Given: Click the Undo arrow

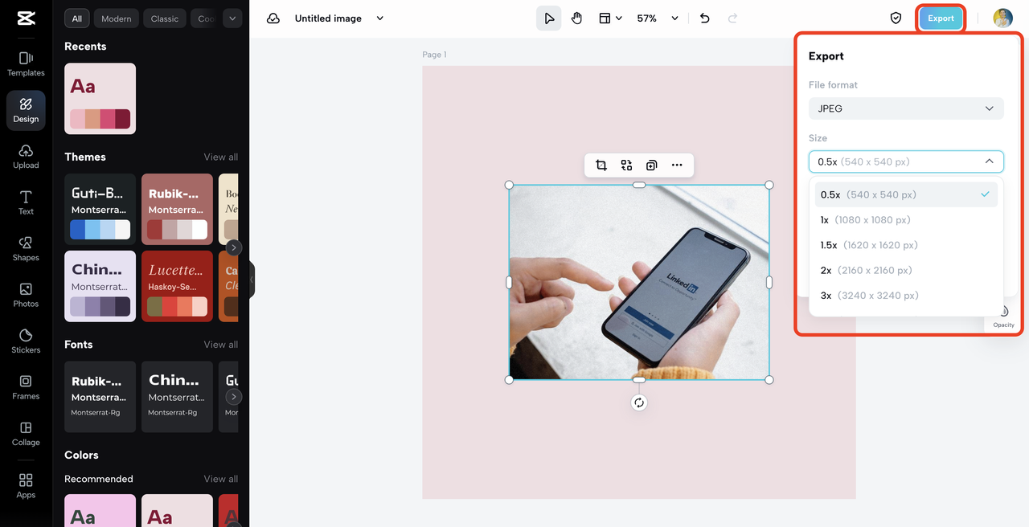Looking at the screenshot, I should click(x=705, y=18).
